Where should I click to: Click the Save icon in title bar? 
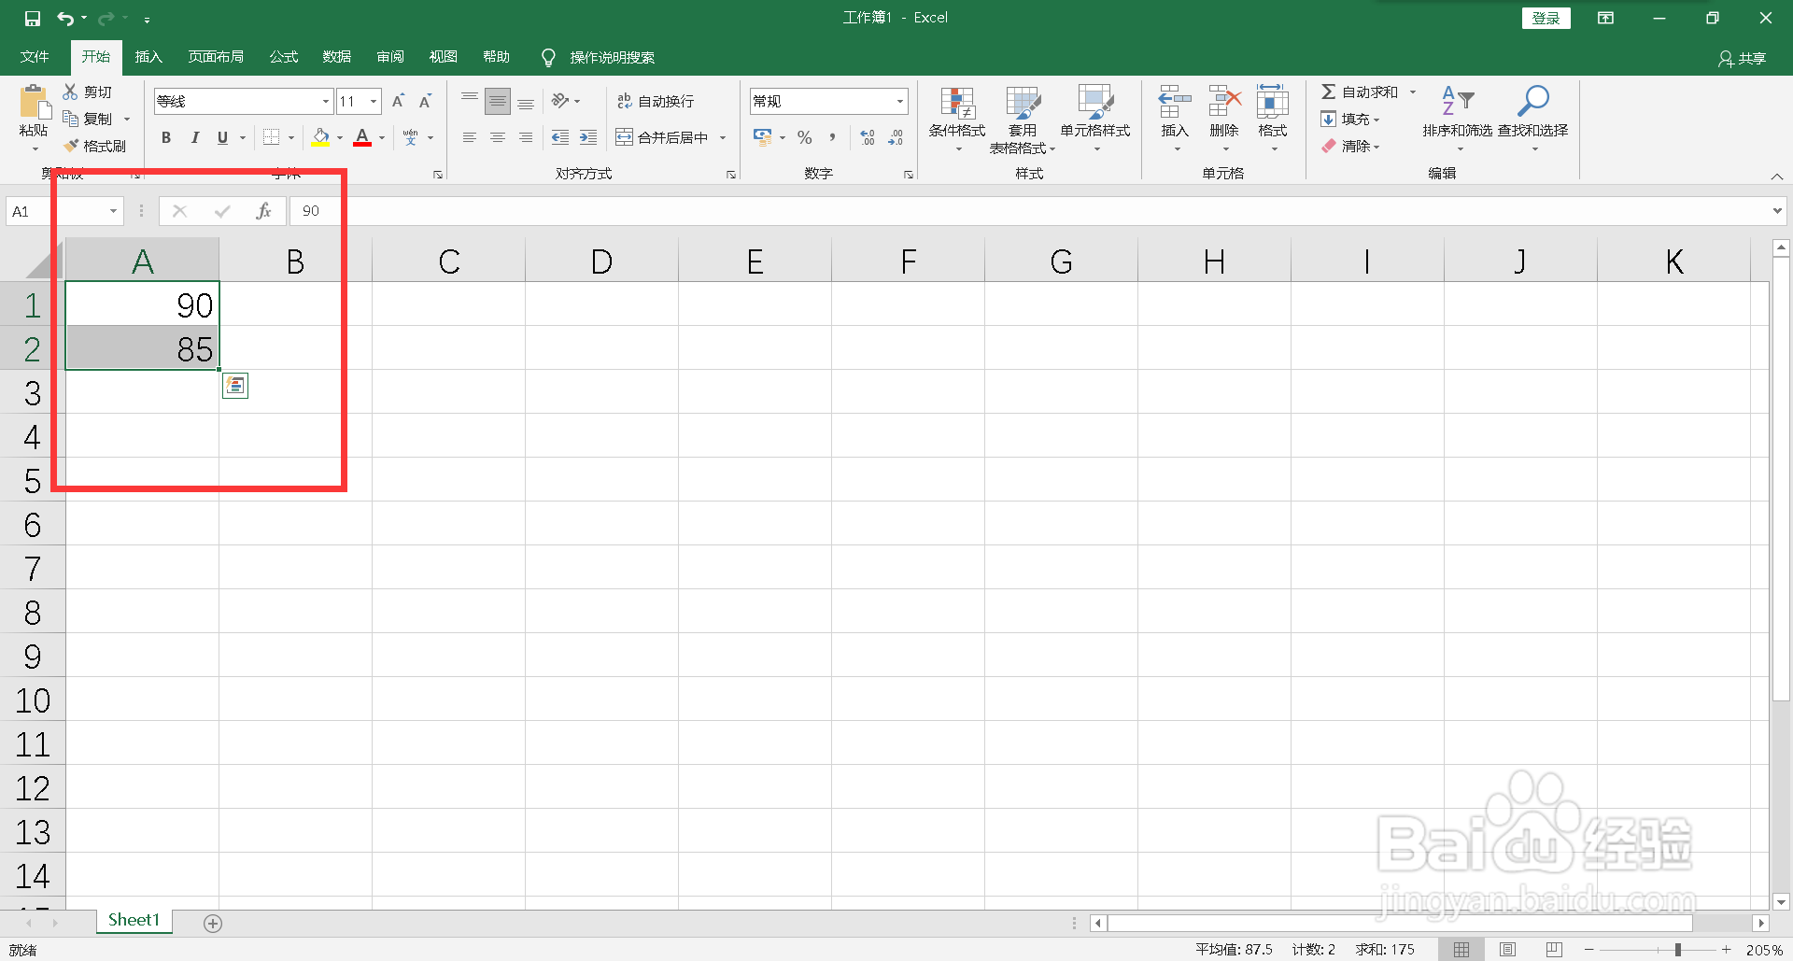pos(33,18)
